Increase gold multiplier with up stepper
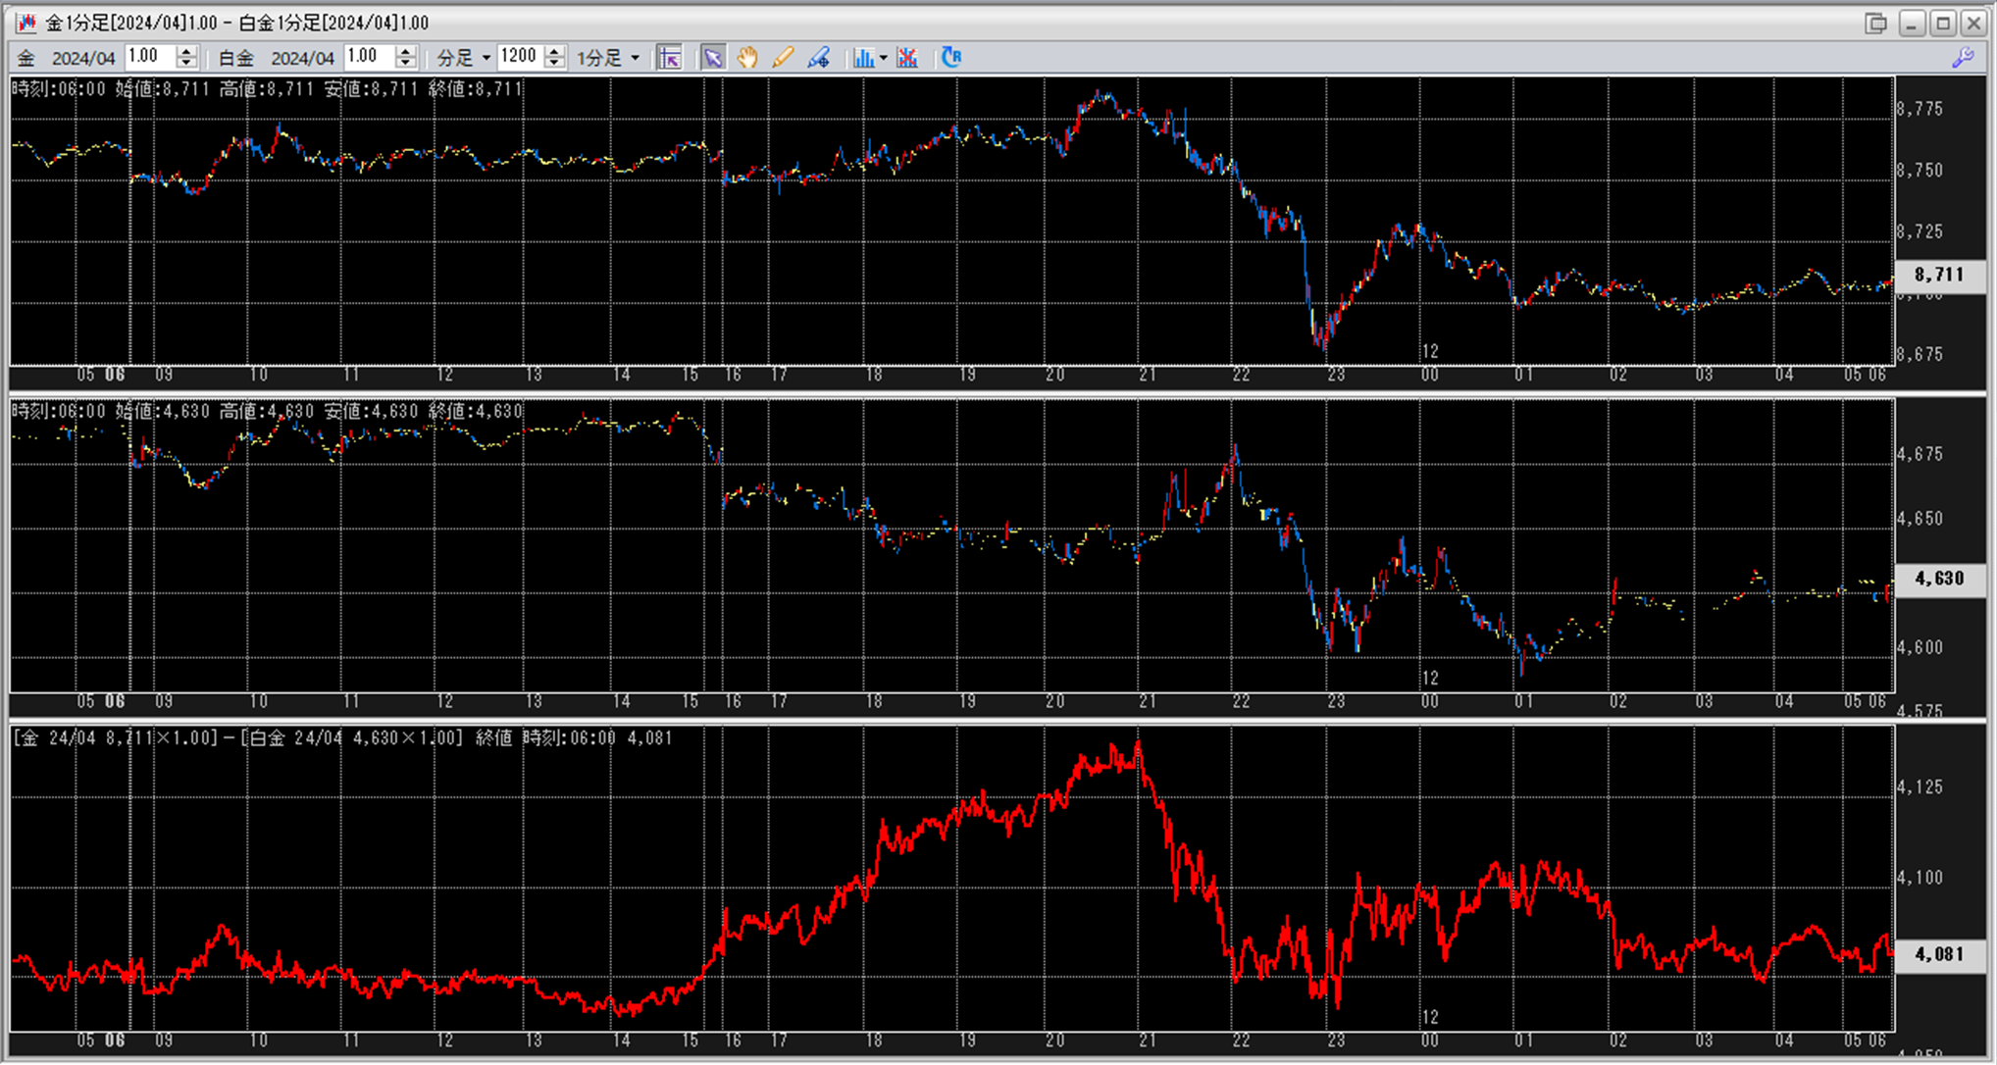Image resolution: width=1997 pixels, height=1065 pixels. [187, 52]
